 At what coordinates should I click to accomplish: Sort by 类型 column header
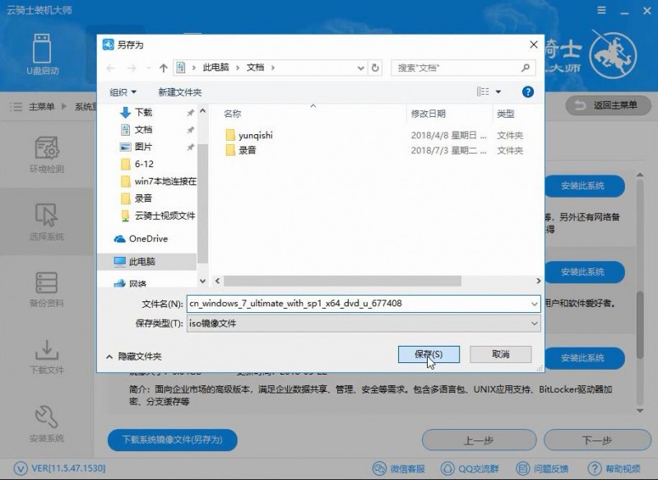[x=505, y=114]
